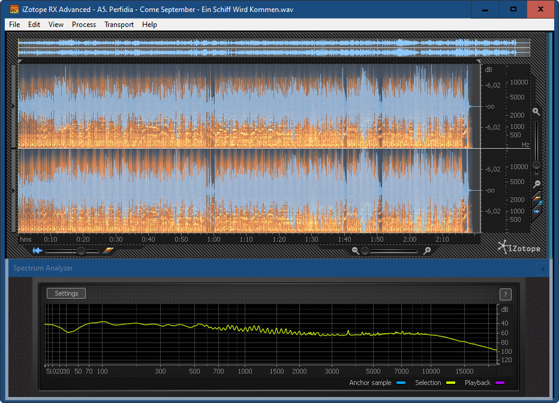Screen dimensions: 559x403
Task: Click the 0:10 mark on time ruler
Action: click(x=50, y=239)
